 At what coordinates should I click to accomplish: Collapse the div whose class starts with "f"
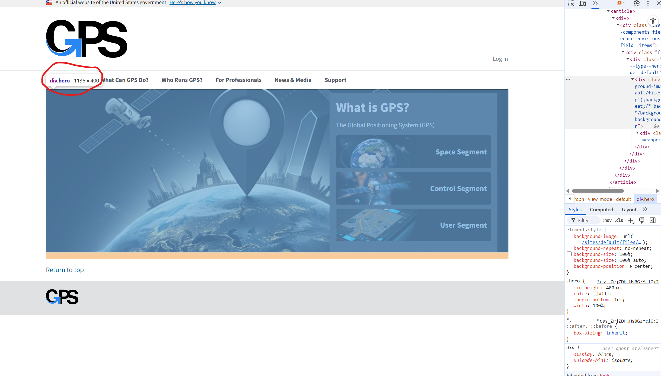[623, 52]
